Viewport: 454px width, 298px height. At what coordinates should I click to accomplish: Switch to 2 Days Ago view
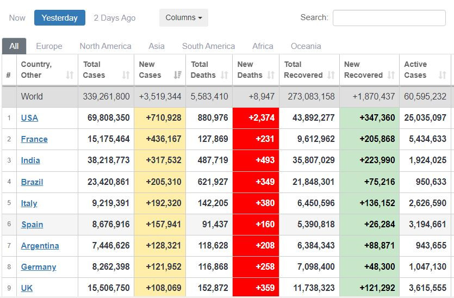(x=115, y=18)
